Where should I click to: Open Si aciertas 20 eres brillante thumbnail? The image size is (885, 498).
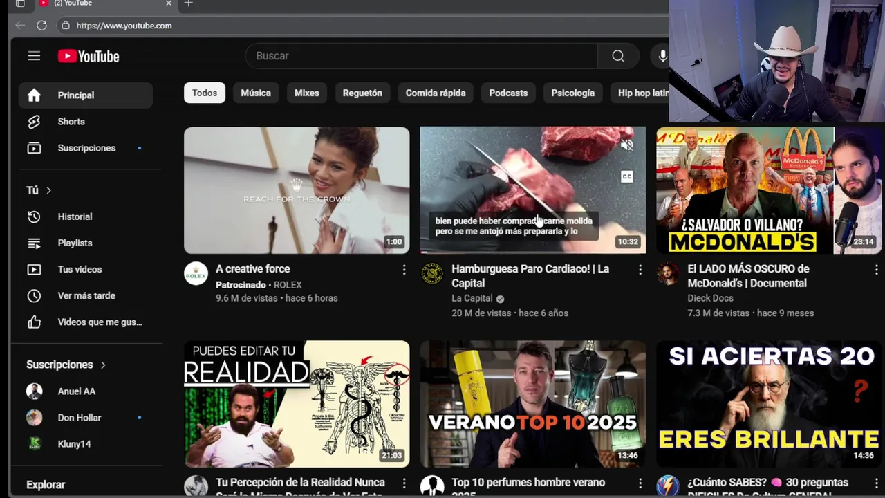pyautogui.click(x=770, y=404)
